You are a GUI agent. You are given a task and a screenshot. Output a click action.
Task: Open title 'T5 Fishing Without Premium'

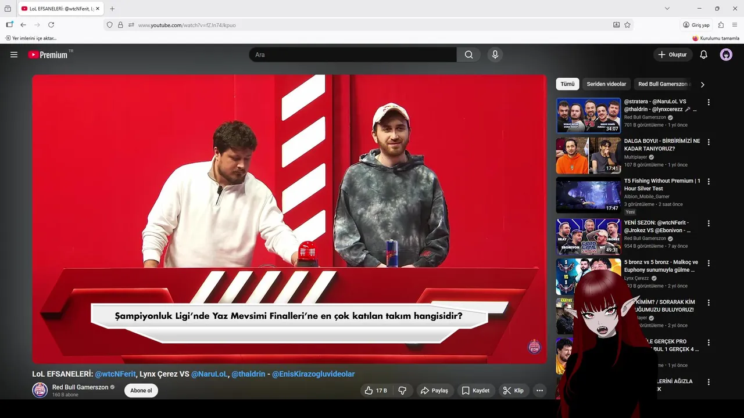click(662, 185)
